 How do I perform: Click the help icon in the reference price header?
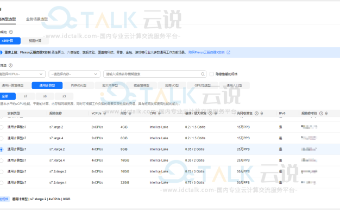[x=321, y=113]
